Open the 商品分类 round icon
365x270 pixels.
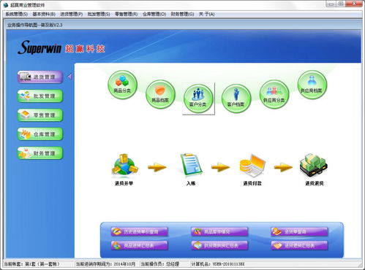coord(122,85)
